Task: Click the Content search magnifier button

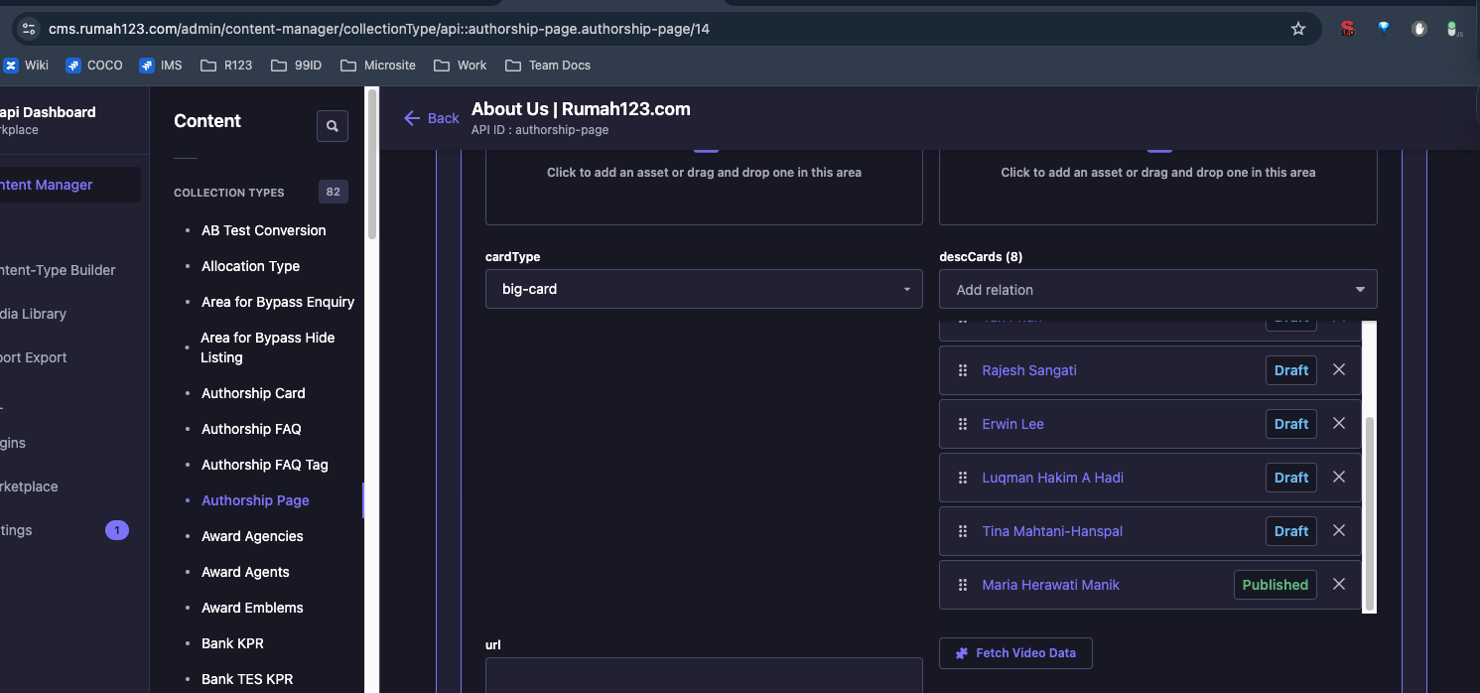Action: pos(333,126)
